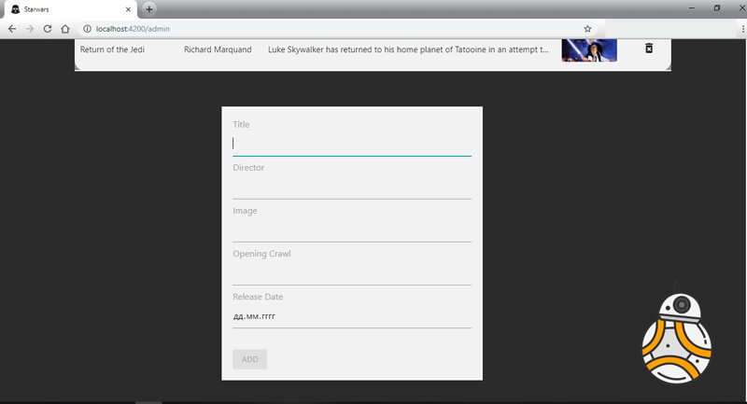Set the Release Date field

coord(352,316)
